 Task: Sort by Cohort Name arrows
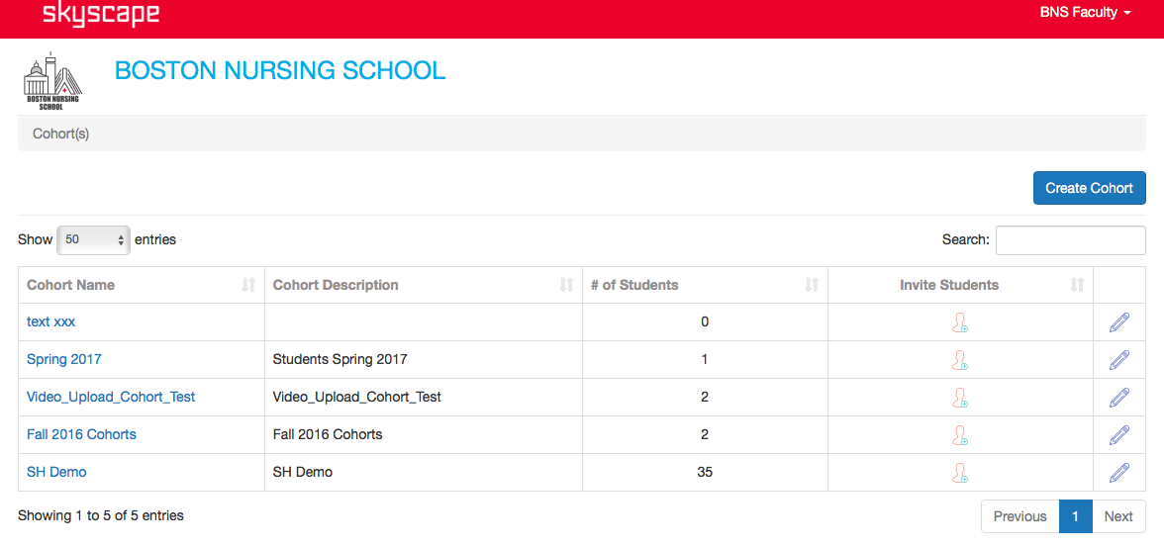pyautogui.click(x=248, y=284)
